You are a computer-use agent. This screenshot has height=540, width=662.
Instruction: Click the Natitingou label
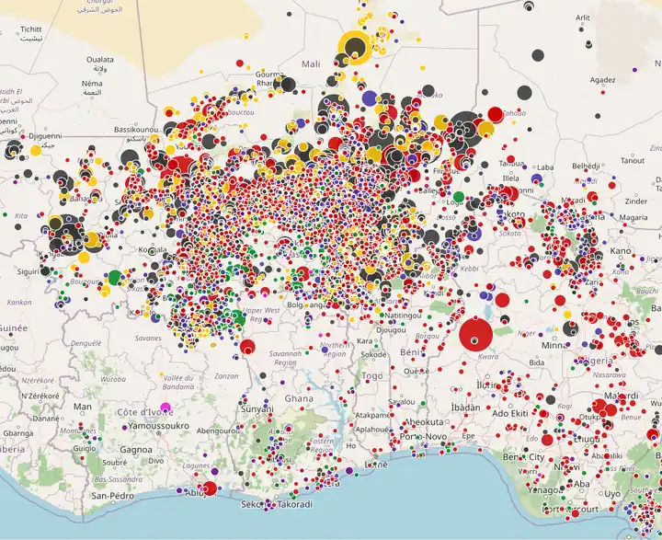403,316
